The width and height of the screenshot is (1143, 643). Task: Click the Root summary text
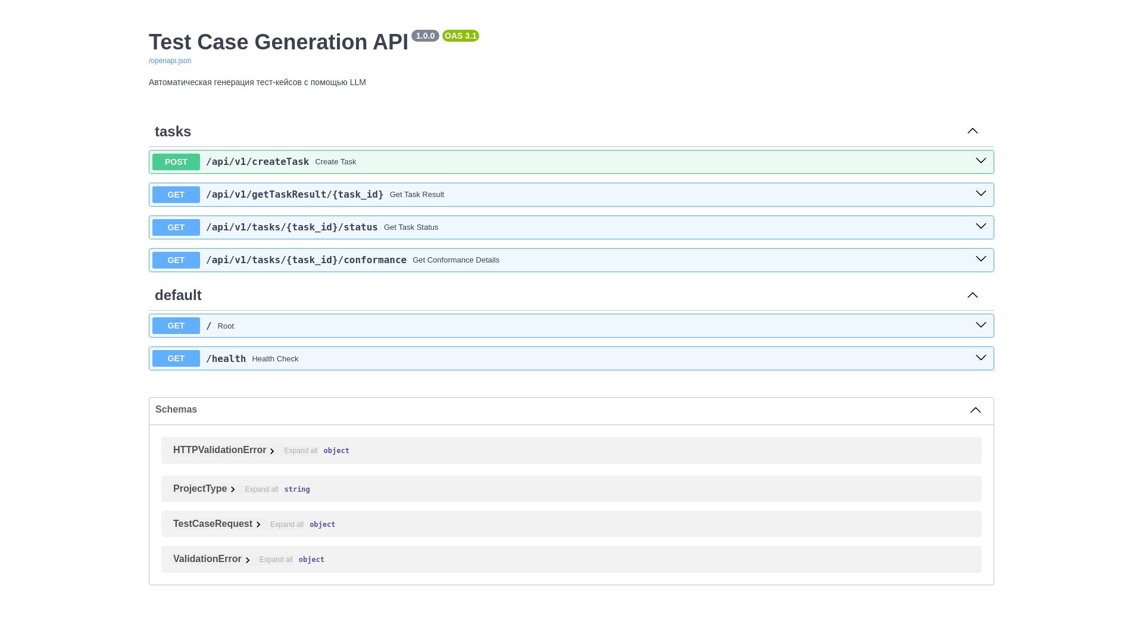[226, 326]
